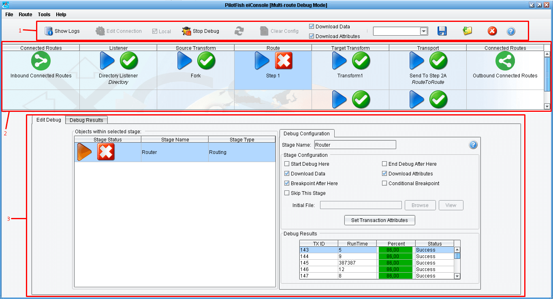
Task: Click the Inbound Connected Routes icon
Action: tap(41, 61)
